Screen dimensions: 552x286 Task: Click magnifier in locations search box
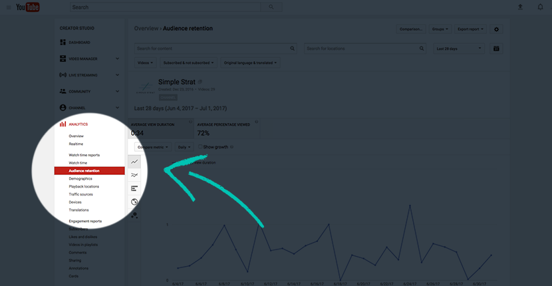point(422,49)
